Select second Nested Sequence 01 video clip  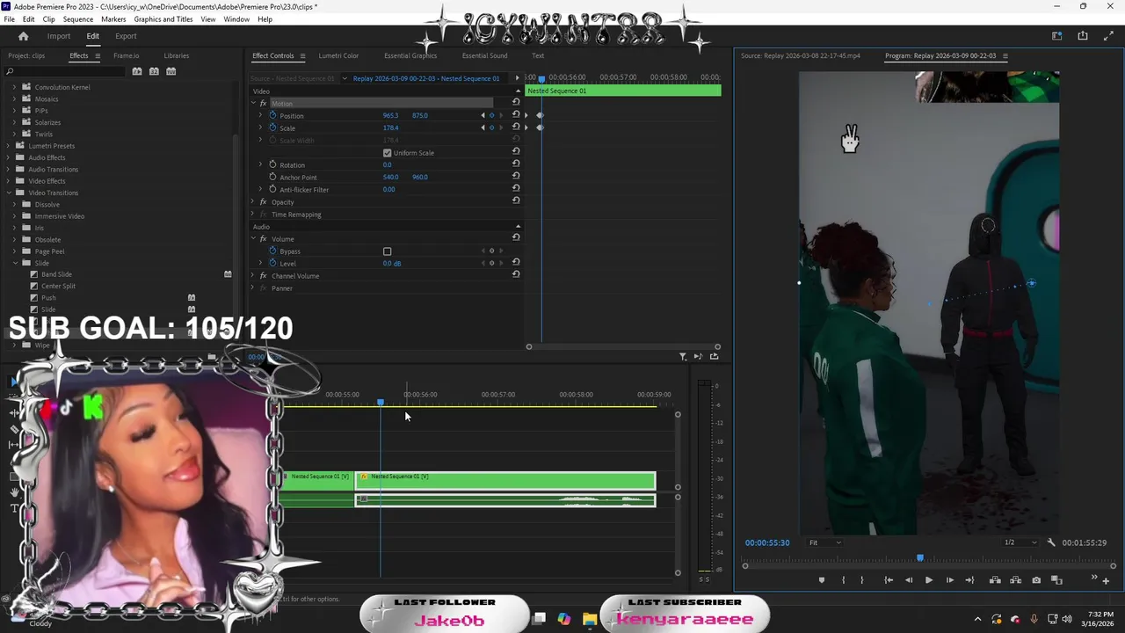click(x=505, y=480)
